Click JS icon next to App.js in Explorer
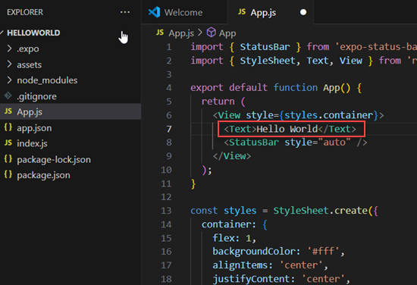 [8, 111]
